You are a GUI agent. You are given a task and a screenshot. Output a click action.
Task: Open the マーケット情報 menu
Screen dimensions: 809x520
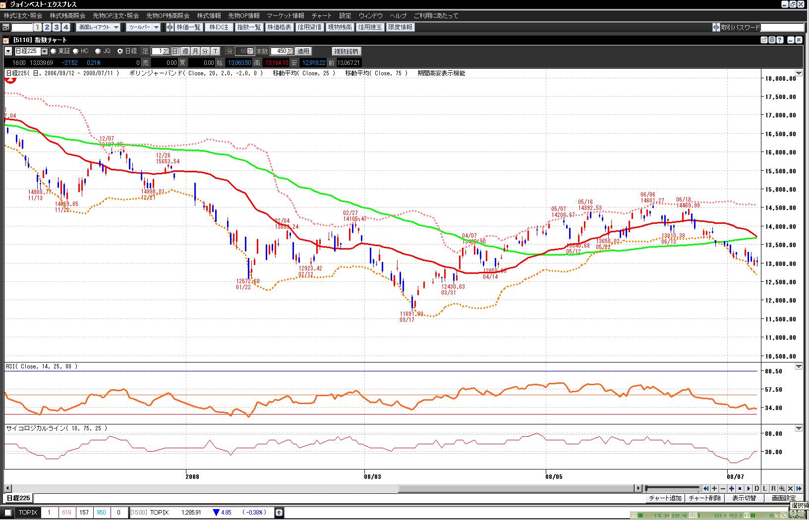point(285,16)
